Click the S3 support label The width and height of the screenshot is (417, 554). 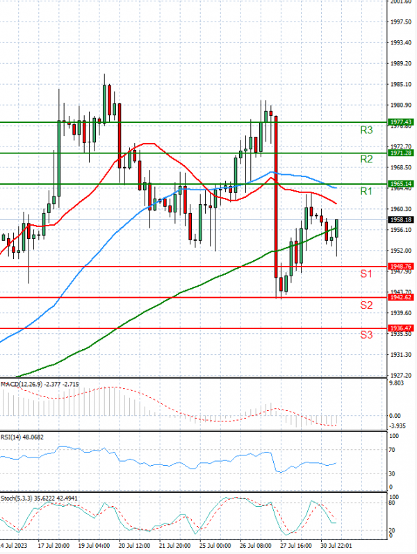366,335
